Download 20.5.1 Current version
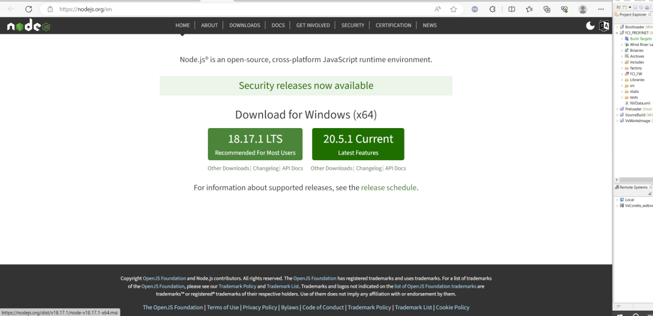653x316 pixels. [358, 144]
